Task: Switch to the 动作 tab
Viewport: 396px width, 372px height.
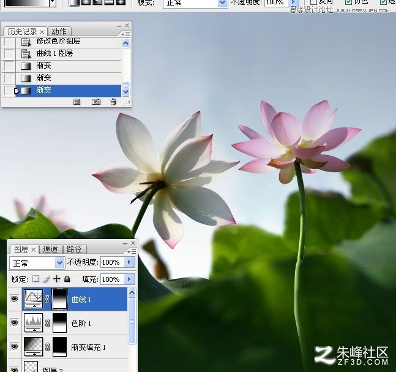Action: pos(59,32)
